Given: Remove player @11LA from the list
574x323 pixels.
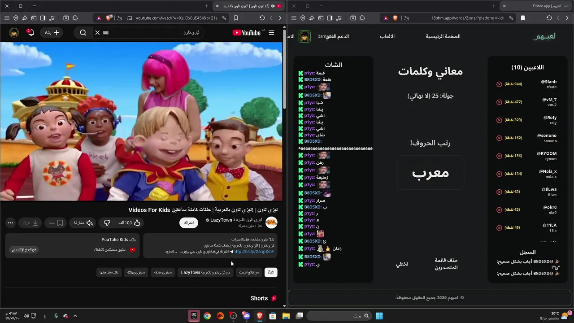Looking at the screenshot, I should pyautogui.click(x=499, y=228).
